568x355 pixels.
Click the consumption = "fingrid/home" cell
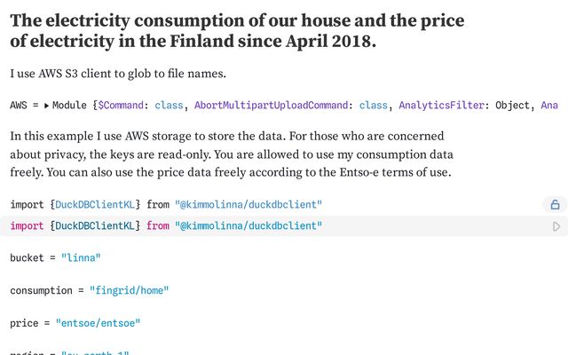[x=89, y=290]
